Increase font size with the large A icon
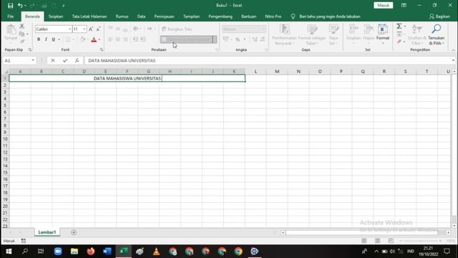The width and height of the screenshot is (458, 258). tap(91, 29)
